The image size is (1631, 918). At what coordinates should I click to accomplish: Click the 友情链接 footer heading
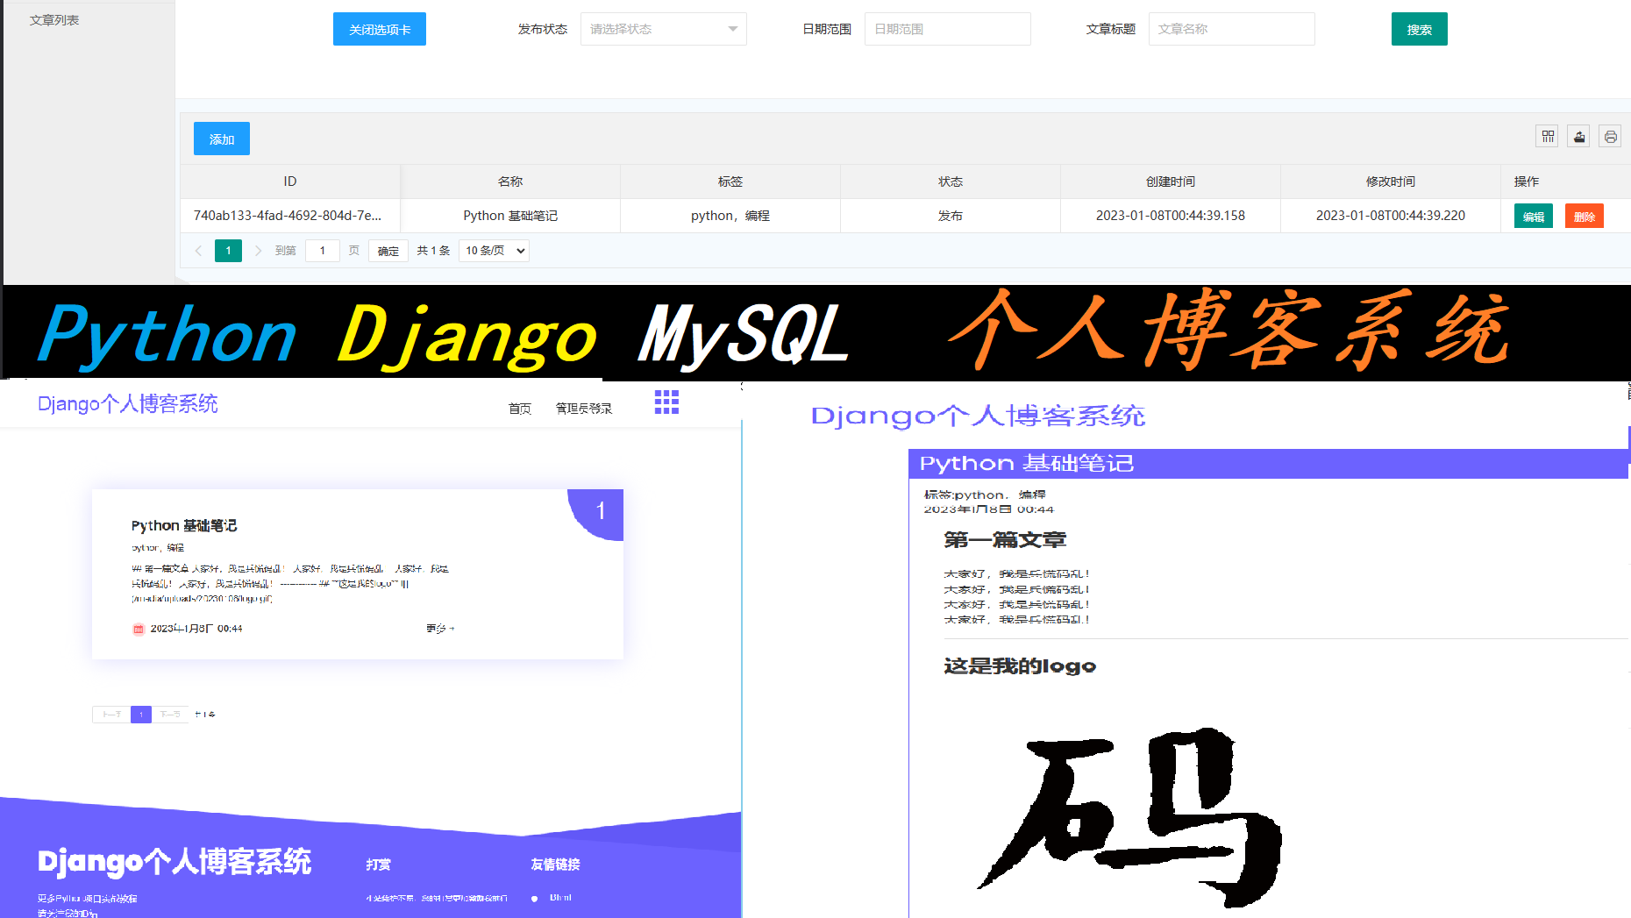pyautogui.click(x=555, y=865)
